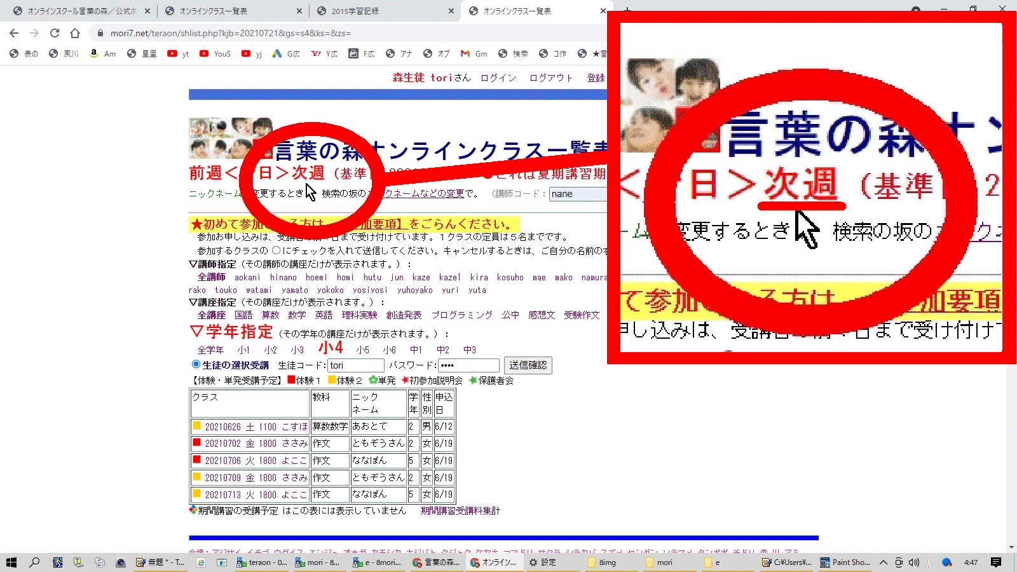The width and height of the screenshot is (1017, 572).
Task: Open the browser home page icon
Action: pos(75,33)
